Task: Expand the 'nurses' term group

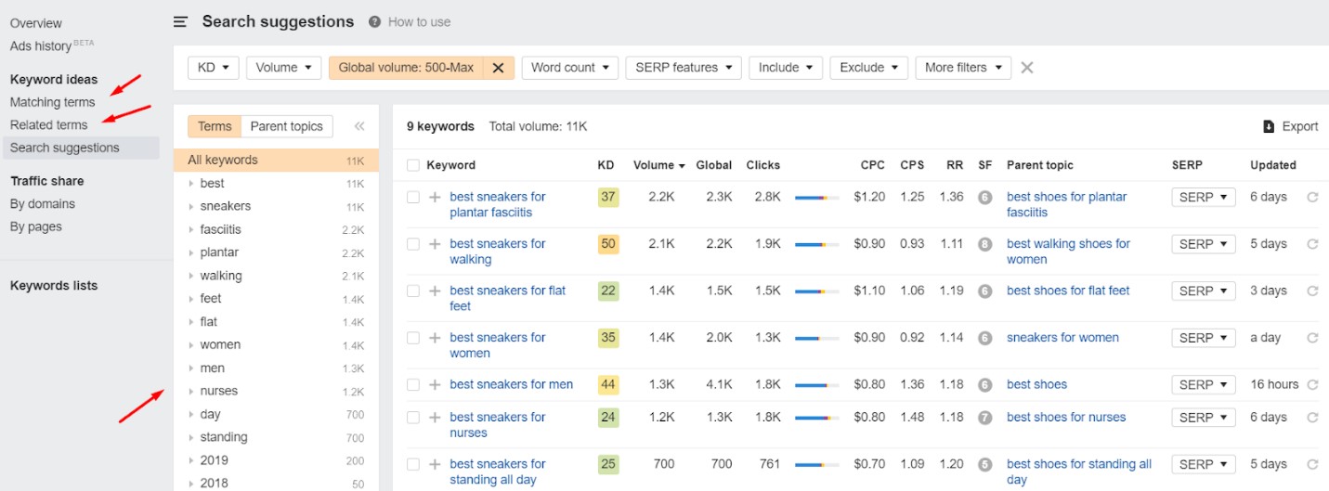Action: coord(191,392)
